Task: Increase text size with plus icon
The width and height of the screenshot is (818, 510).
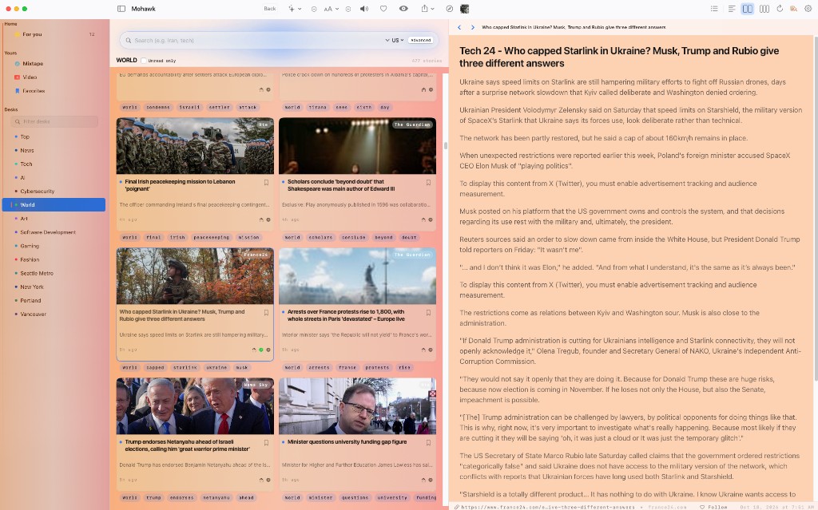Action: coord(348,9)
